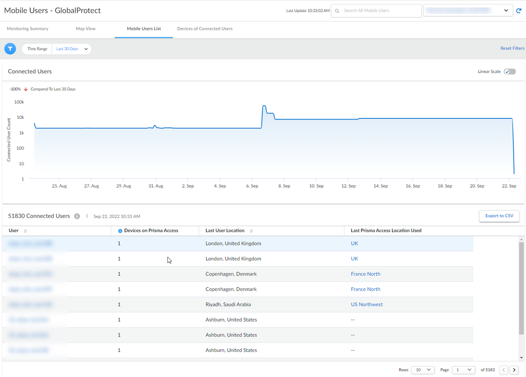Expand the Rows per page dropdown
Screen dimensions: 526x377
point(423,370)
